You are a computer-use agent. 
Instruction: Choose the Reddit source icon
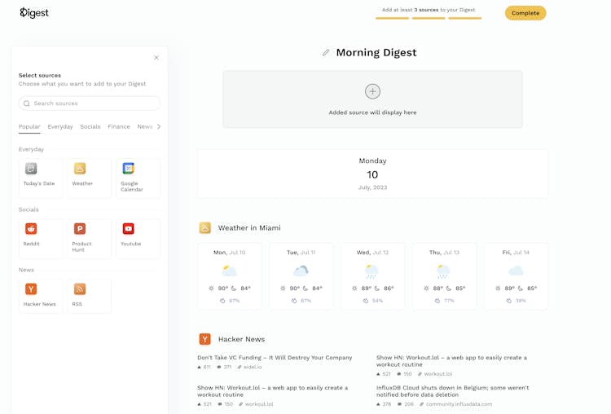pos(31,229)
